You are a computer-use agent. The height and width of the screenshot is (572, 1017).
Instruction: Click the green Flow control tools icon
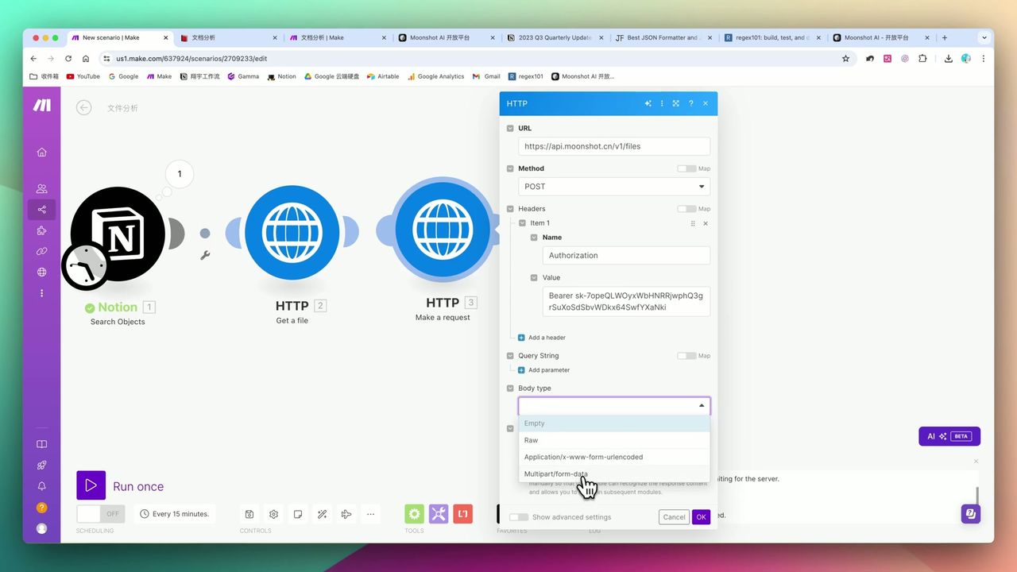(414, 514)
